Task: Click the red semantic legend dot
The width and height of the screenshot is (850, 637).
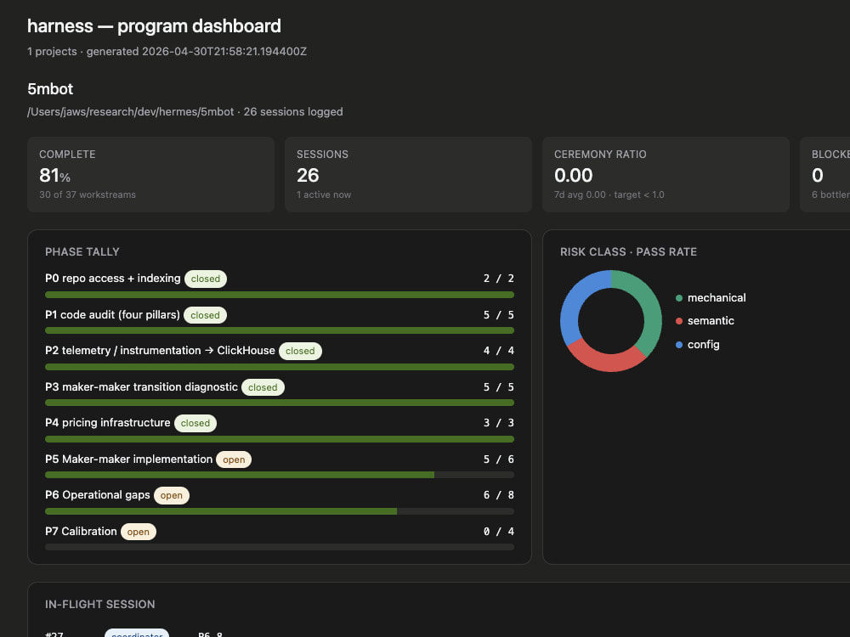Action: click(678, 321)
